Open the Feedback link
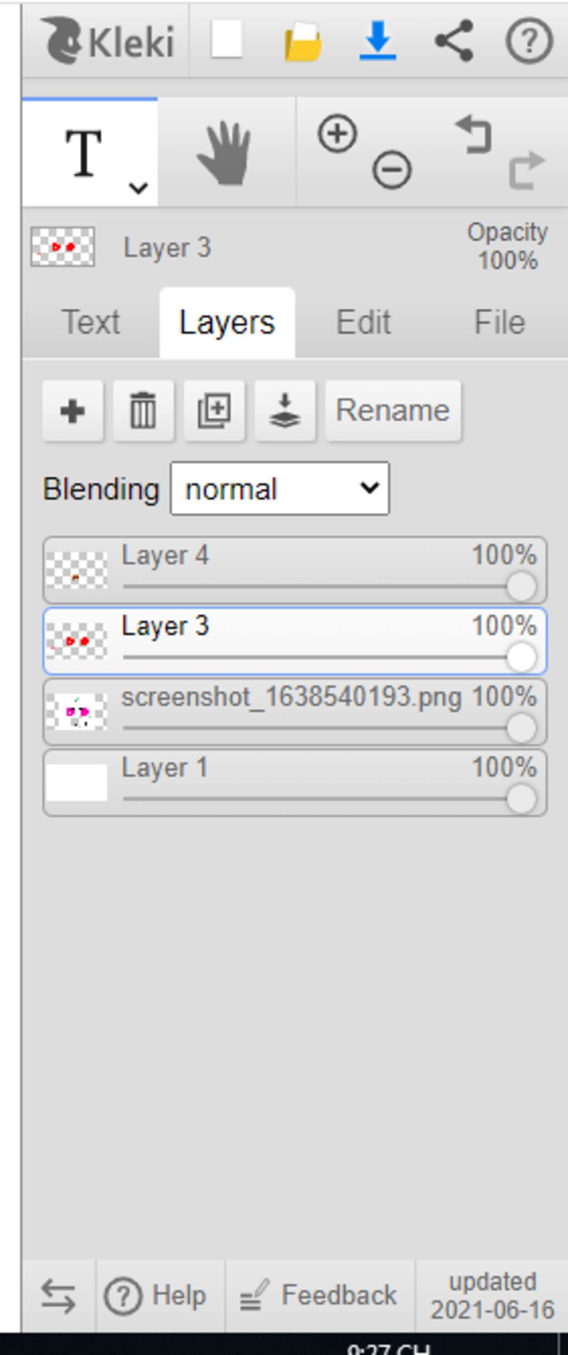568x1355 pixels. coord(318,1296)
